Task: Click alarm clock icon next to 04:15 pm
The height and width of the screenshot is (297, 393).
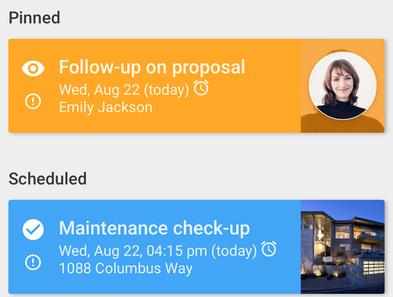Action: [x=269, y=249]
